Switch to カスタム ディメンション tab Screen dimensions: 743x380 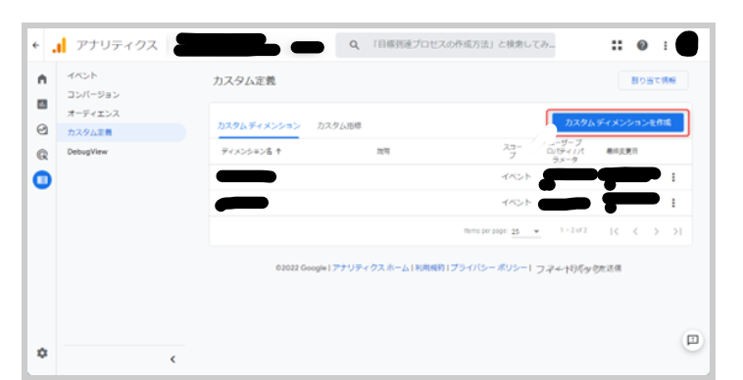point(259,126)
